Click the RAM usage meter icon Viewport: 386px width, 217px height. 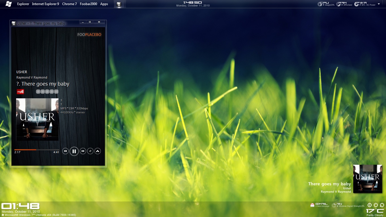pos(339,4)
